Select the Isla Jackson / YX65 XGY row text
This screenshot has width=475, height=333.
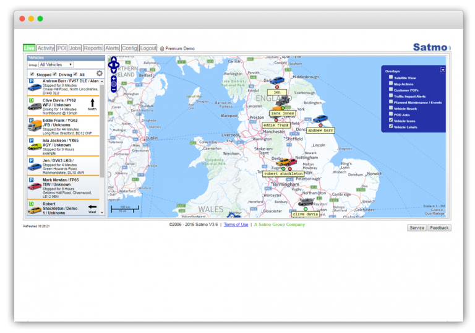tap(61, 143)
